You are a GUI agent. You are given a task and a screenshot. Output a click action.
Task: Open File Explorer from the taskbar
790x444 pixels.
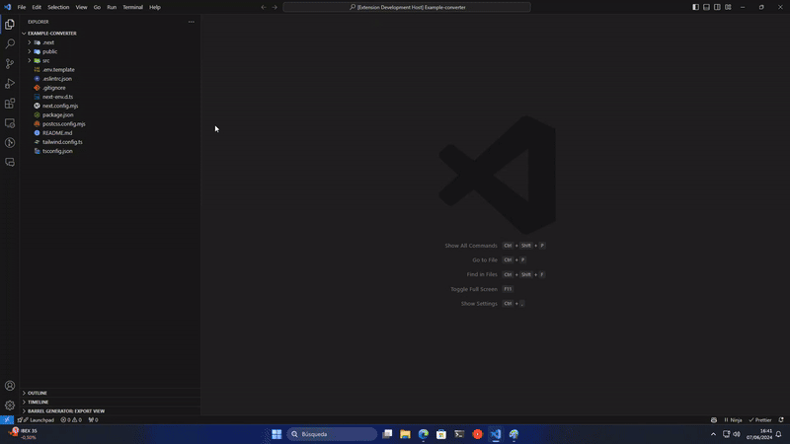[x=405, y=434]
